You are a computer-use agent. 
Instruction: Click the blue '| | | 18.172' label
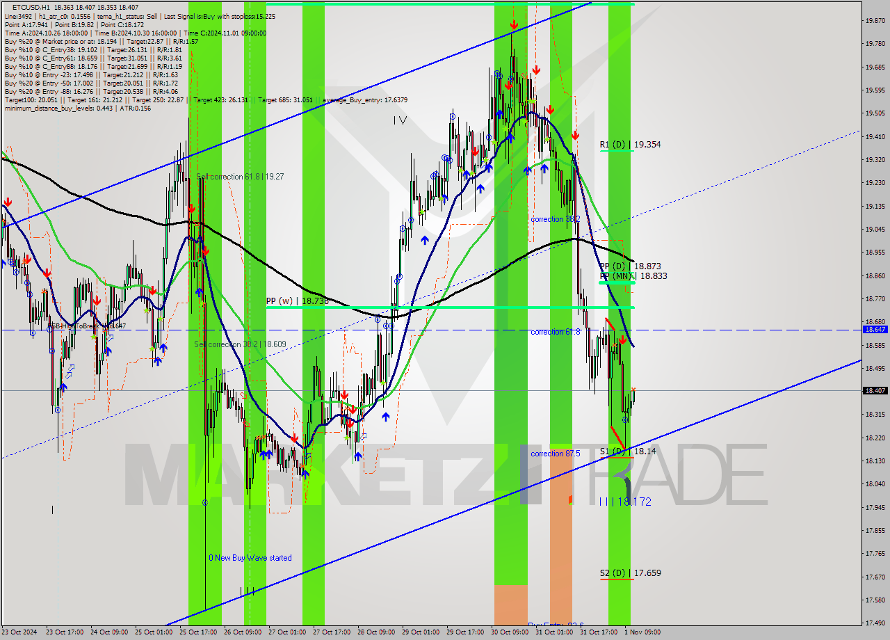pyautogui.click(x=625, y=501)
